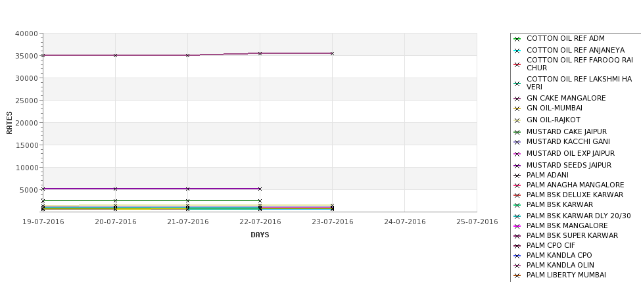This screenshot has width=641, height=282.
Task: Select the PALM CPO CIF legend label
Action: pyautogui.click(x=551, y=245)
